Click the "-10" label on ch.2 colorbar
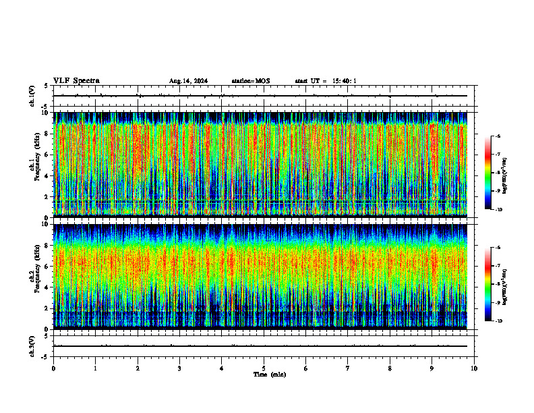 (498, 321)
